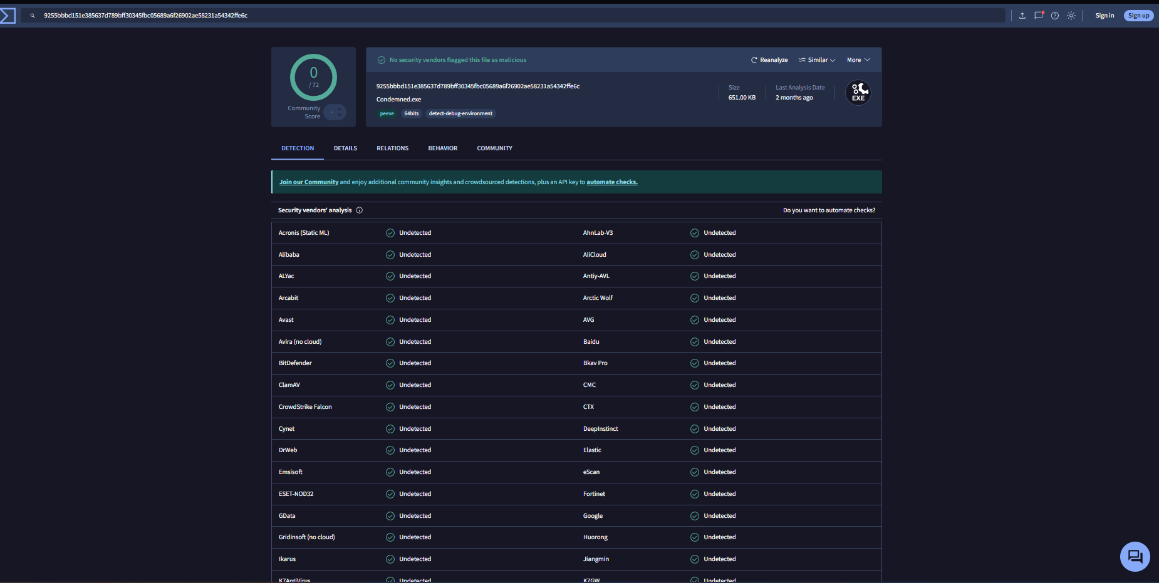Click the check icon in the BitDefender row
Screen dimensions: 1159x583
click(x=390, y=363)
